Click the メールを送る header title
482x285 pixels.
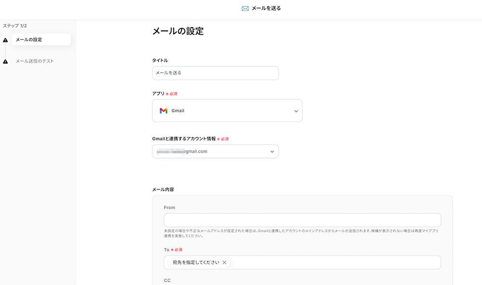(266, 8)
